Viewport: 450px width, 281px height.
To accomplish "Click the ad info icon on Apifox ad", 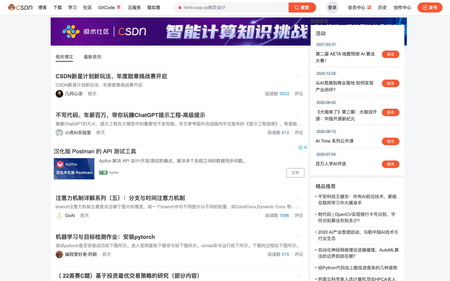I will coord(300,147).
